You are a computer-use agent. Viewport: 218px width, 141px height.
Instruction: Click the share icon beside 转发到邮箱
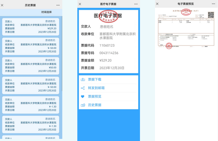[x=83, y=88]
